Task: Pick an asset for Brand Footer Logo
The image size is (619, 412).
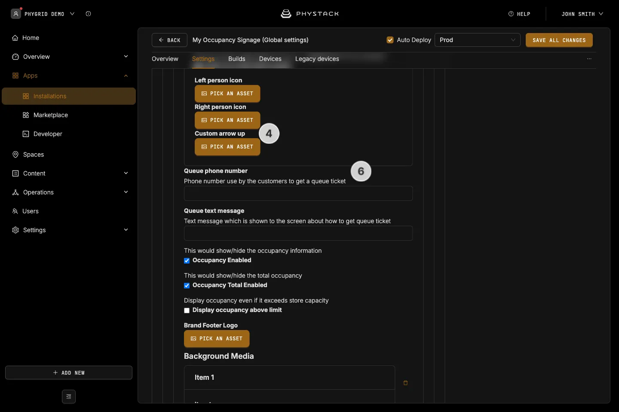Action: 217,339
